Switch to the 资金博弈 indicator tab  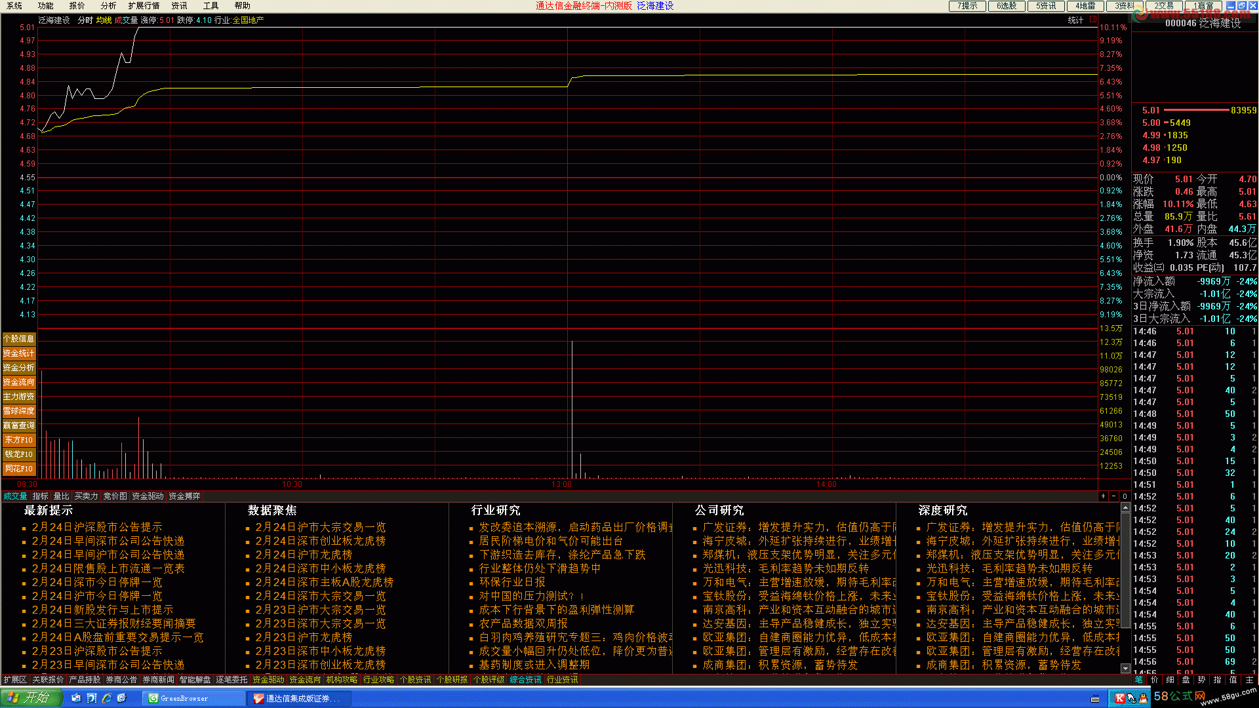coord(184,496)
